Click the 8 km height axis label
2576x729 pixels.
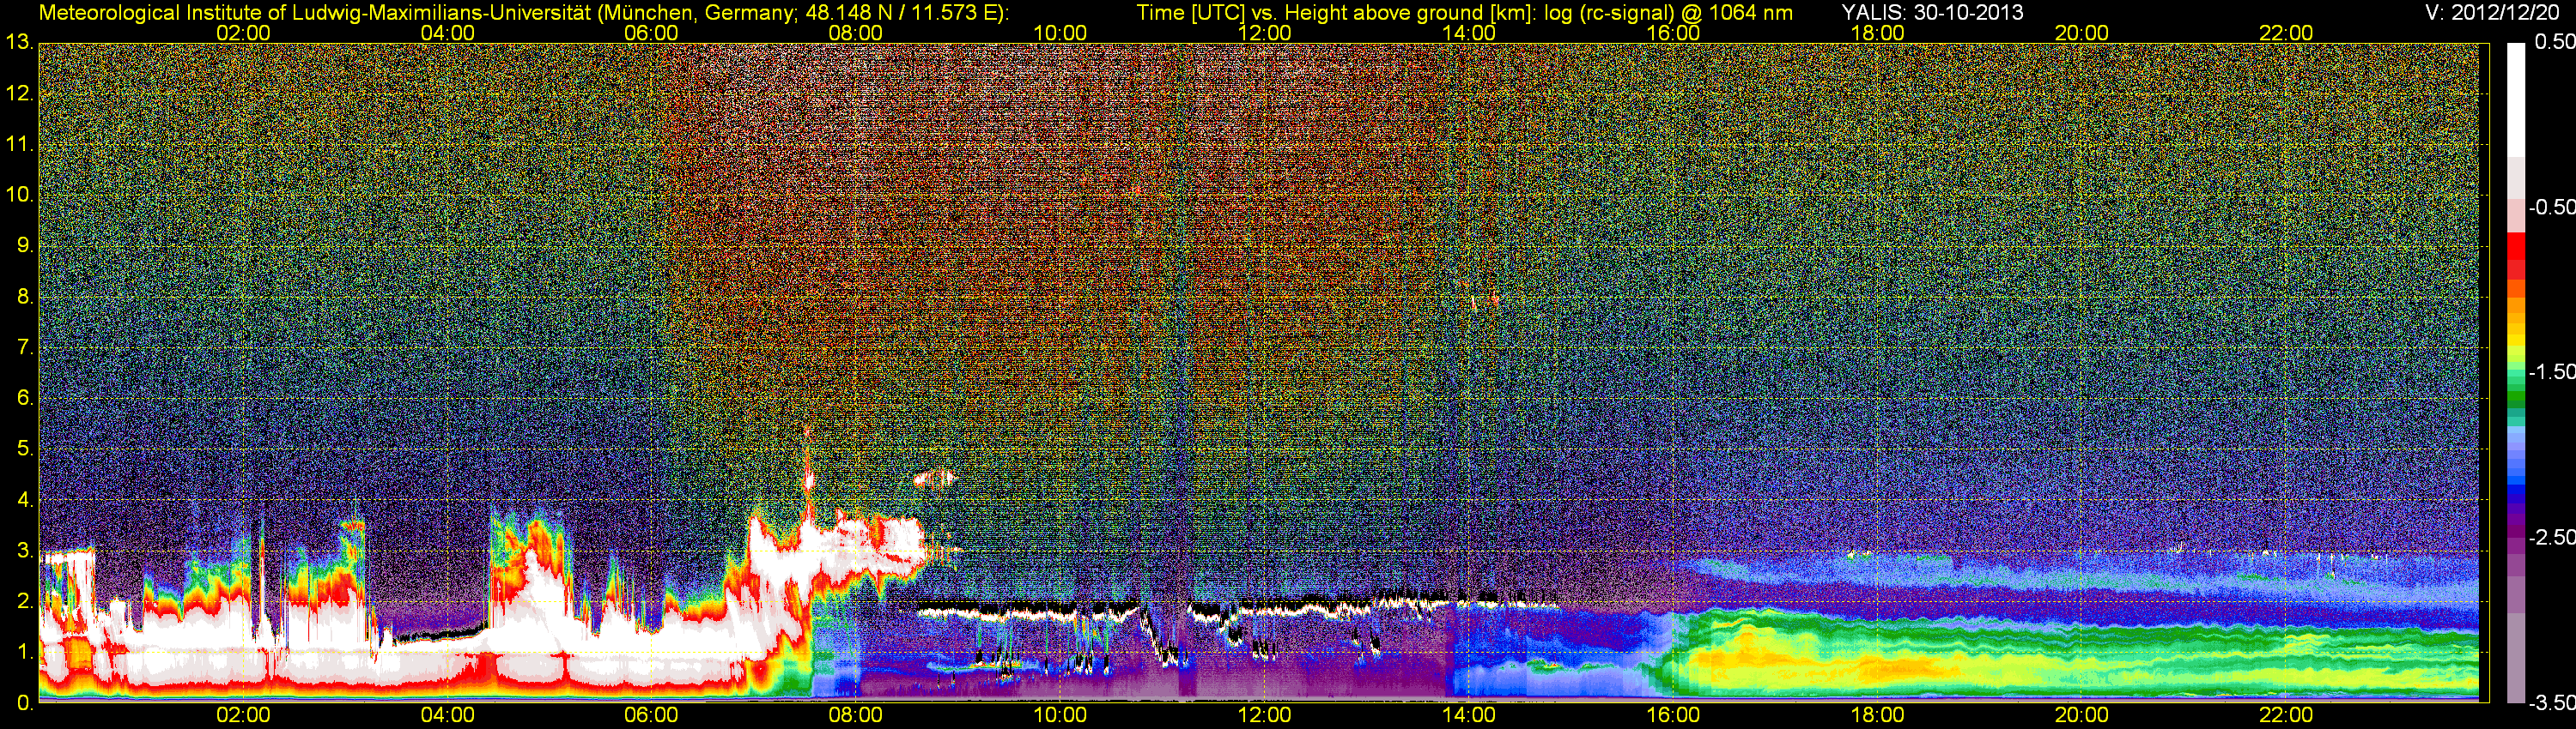point(24,297)
